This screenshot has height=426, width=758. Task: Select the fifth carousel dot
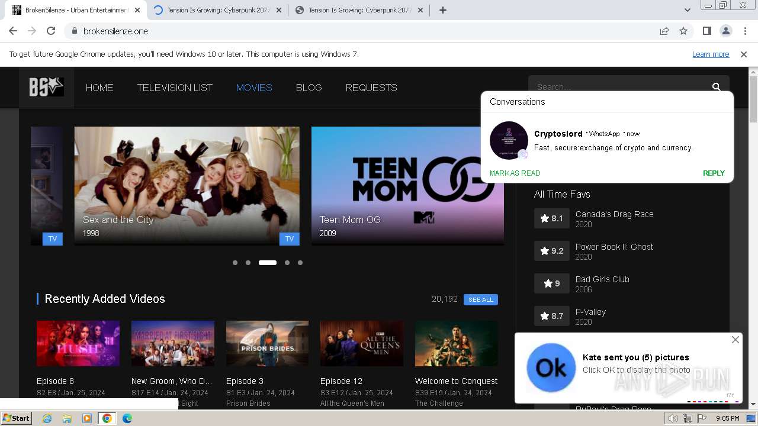(x=300, y=263)
